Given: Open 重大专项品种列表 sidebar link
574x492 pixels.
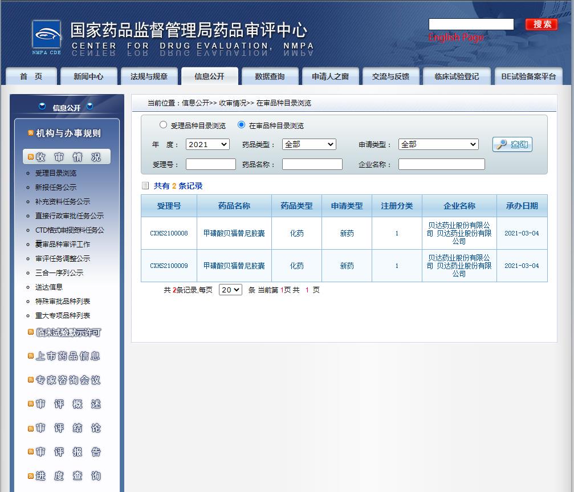Looking at the screenshot, I should pyautogui.click(x=63, y=316).
